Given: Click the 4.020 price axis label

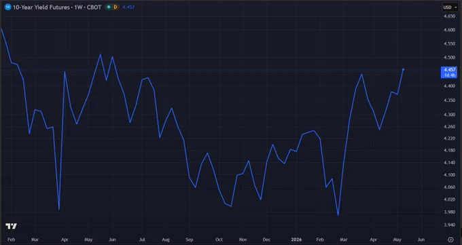Looking at the screenshot, I should click(x=449, y=200).
